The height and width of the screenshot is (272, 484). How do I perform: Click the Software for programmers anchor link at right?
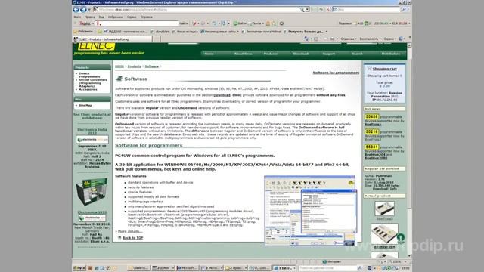tap(336, 73)
